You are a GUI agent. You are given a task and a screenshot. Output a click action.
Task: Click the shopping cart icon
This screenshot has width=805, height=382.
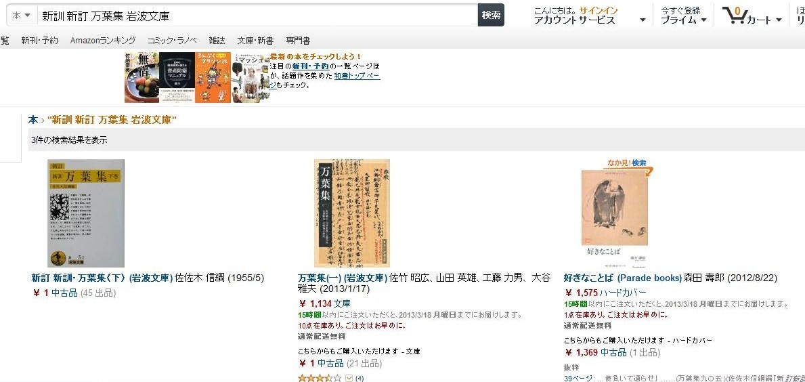click(x=734, y=16)
